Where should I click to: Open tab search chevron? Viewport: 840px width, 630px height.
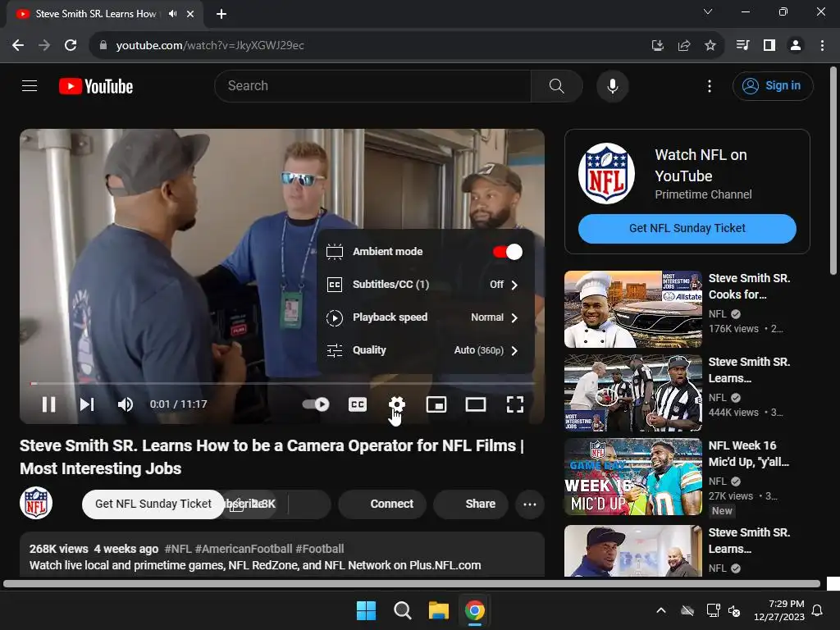coord(708,11)
